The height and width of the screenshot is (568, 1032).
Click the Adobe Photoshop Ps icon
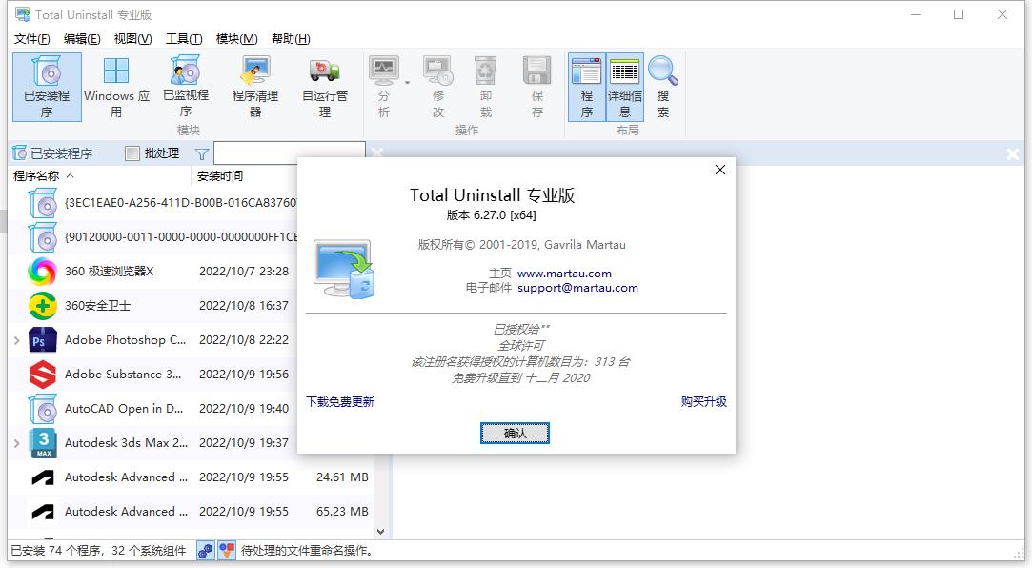[x=43, y=340]
